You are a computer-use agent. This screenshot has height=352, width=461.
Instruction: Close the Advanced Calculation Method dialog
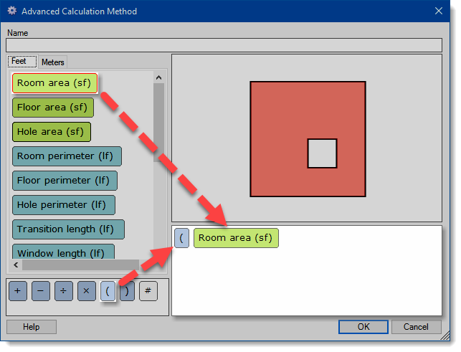(439, 11)
